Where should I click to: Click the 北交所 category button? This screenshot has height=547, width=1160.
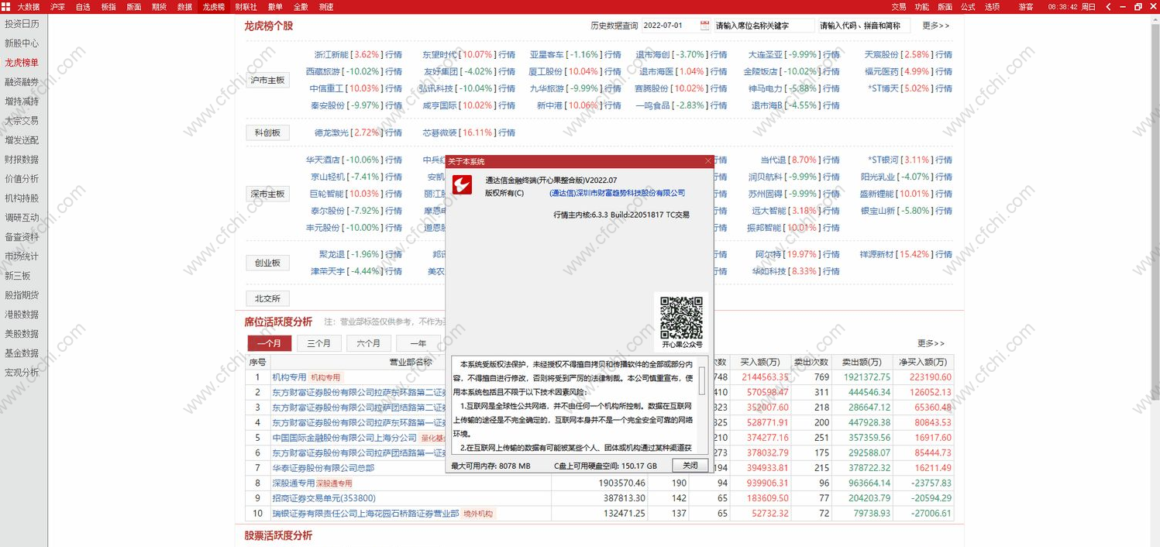[x=267, y=298]
